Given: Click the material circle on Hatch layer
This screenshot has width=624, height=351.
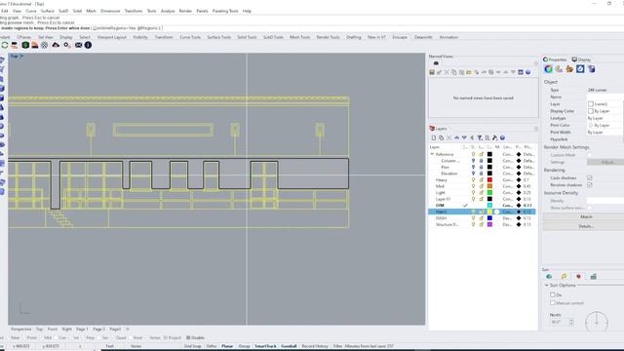Looking at the screenshot, I should coord(497,212).
